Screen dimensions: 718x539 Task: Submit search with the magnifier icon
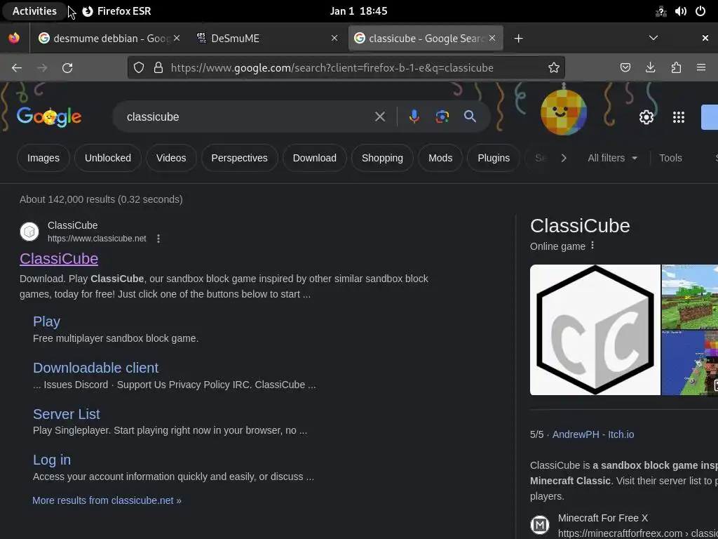click(470, 117)
